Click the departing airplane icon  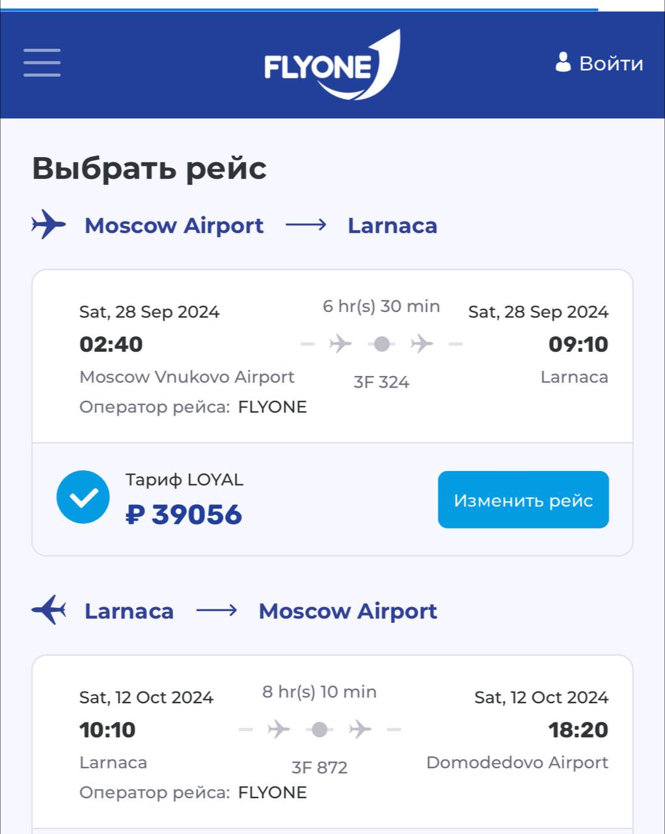tap(49, 225)
